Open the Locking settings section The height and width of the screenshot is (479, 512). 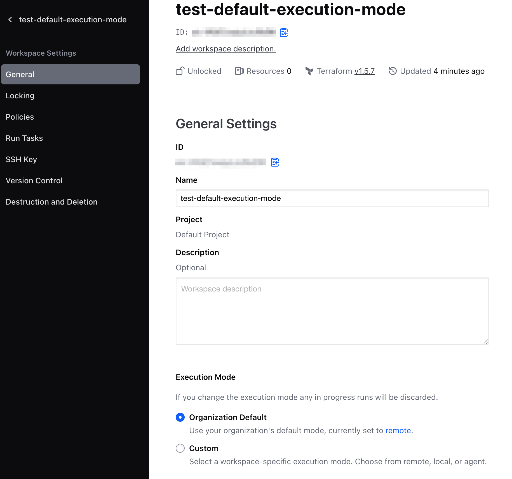click(x=20, y=96)
